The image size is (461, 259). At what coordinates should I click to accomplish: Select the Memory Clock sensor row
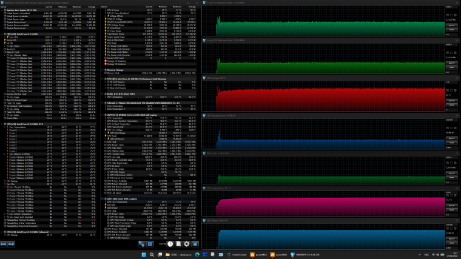coord(149,73)
